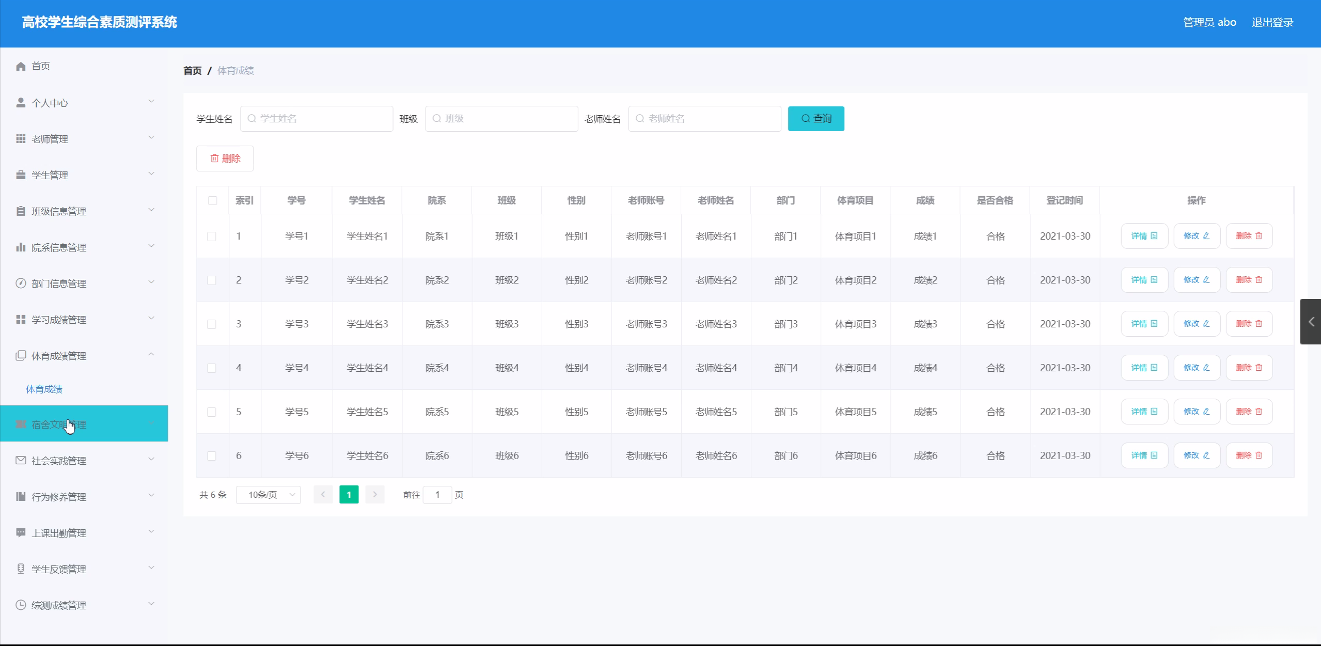The height and width of the screenshot is (646, 1321).
Task: Select the checkbox for row 学号6
Action: [x=212, y=456]
